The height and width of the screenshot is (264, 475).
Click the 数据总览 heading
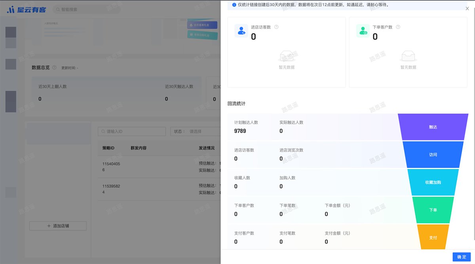tap(41, 67)
